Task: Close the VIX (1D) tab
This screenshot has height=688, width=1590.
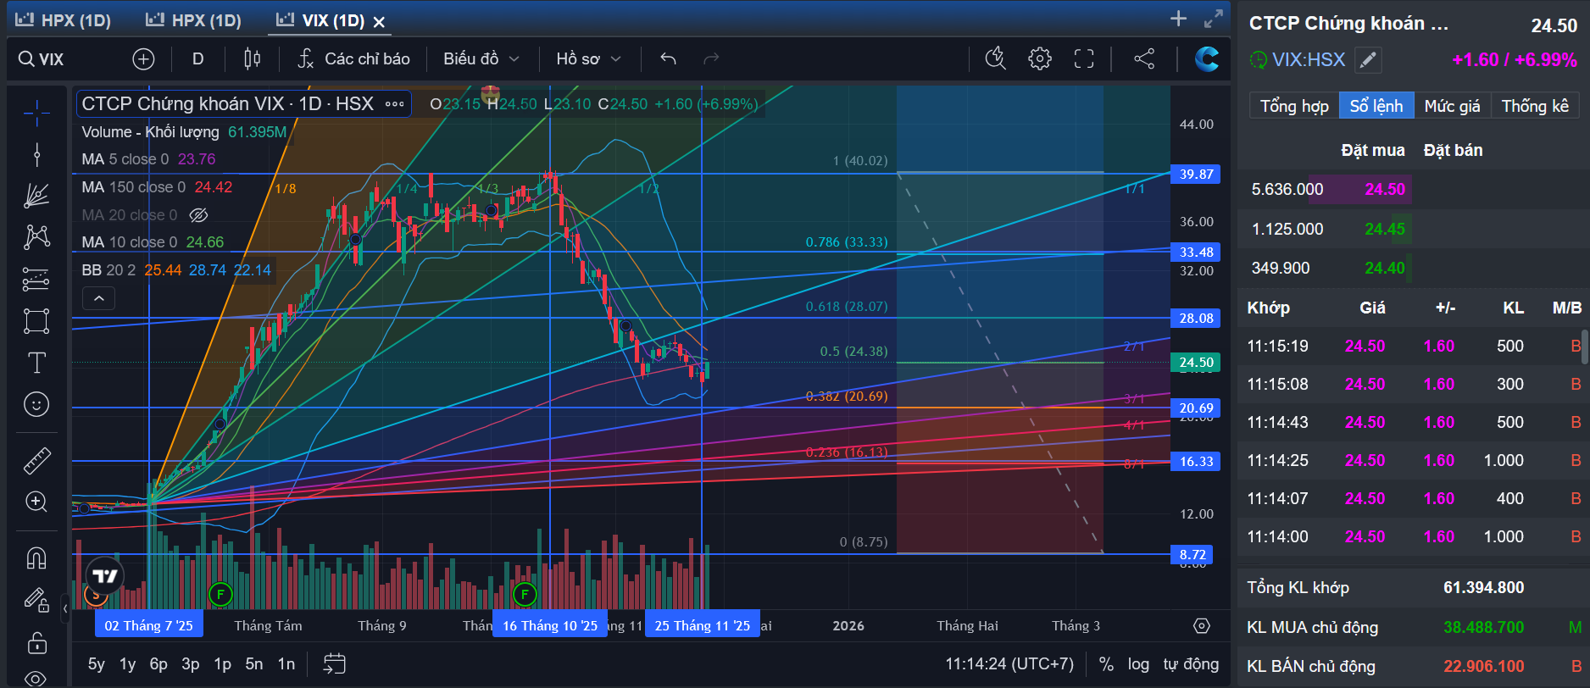Action: point(379,22)
